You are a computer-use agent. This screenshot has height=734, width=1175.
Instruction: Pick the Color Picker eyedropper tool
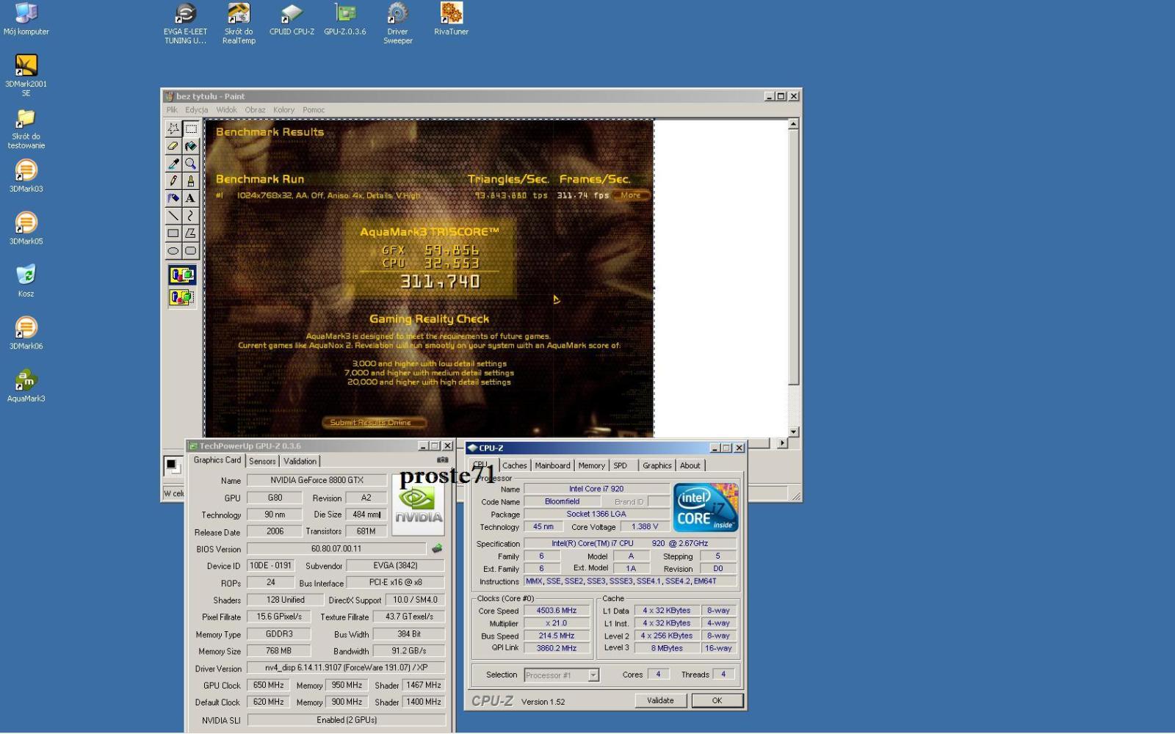tap(173, 164)
